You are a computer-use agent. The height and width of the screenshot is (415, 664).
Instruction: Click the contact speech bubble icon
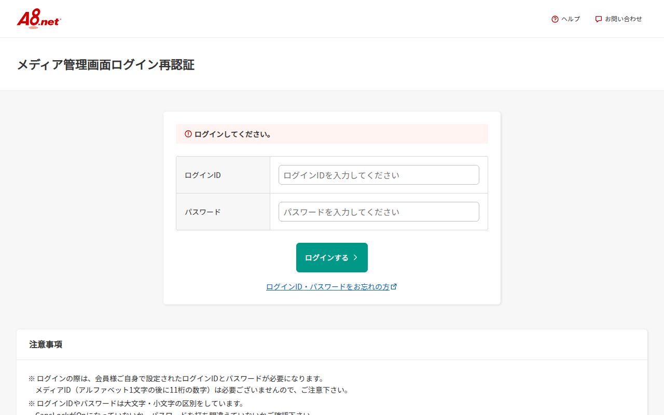[x=599, y=19]
